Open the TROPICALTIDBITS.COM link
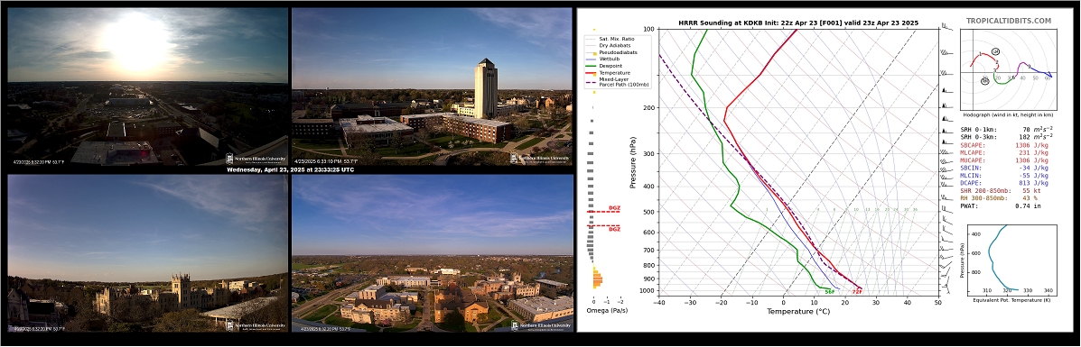 (1008, 22)
